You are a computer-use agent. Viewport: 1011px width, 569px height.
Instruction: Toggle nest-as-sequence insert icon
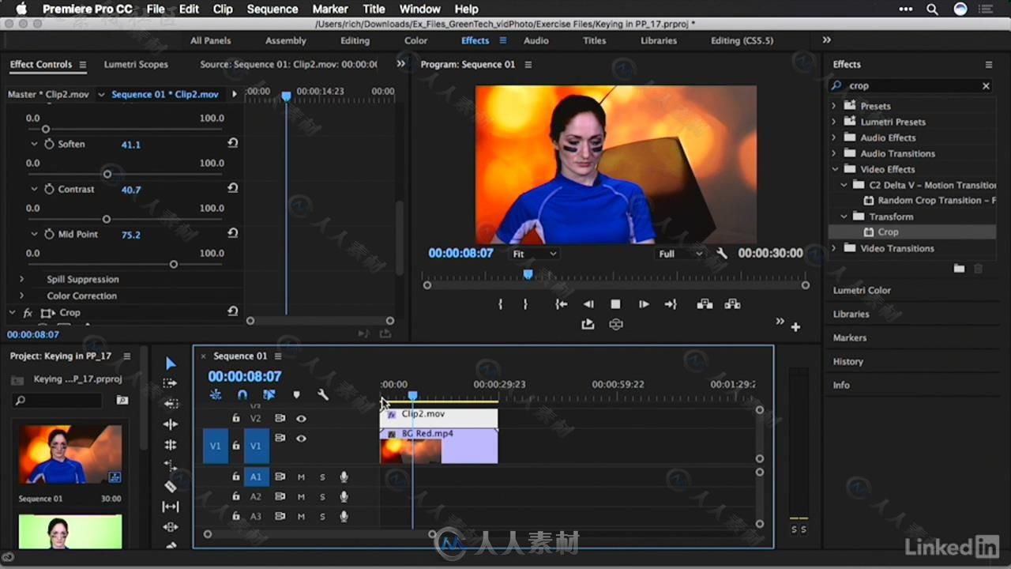point(216,394)
